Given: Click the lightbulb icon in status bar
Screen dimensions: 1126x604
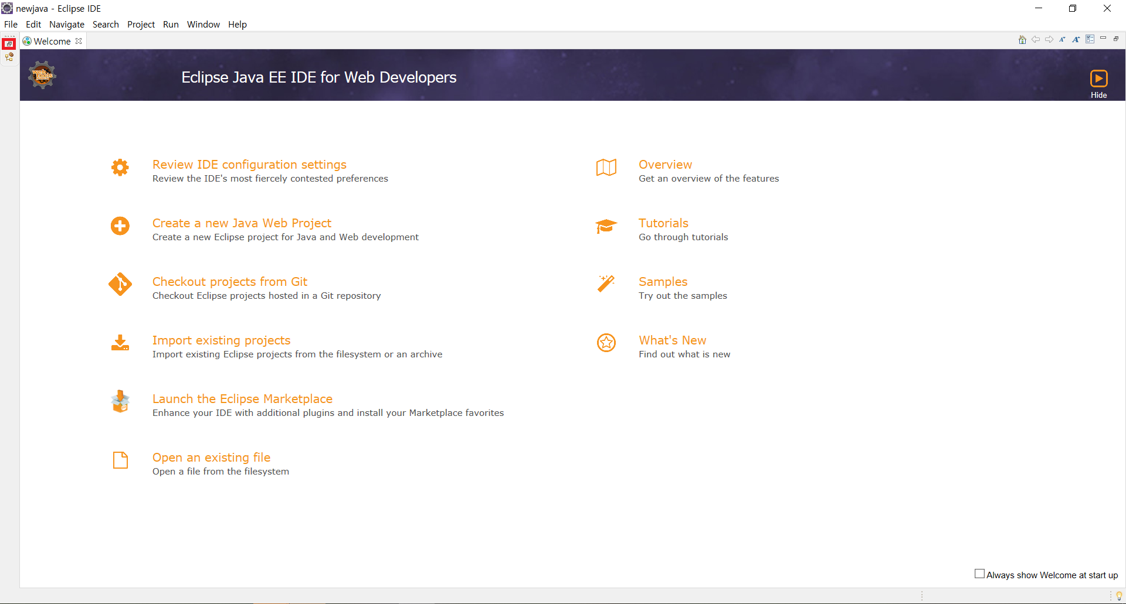Looking at the screenshot, I should point(1119,596).
